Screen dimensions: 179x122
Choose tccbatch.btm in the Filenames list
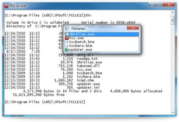[102, 42]
